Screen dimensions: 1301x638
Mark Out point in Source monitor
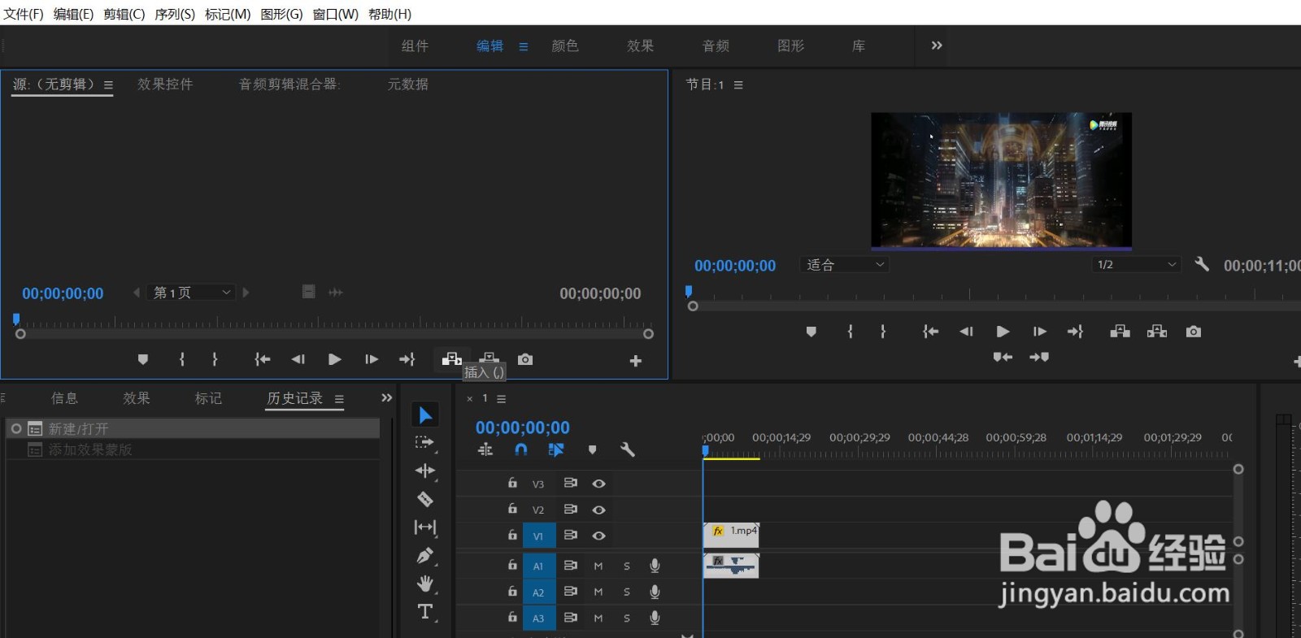point(215,359)
